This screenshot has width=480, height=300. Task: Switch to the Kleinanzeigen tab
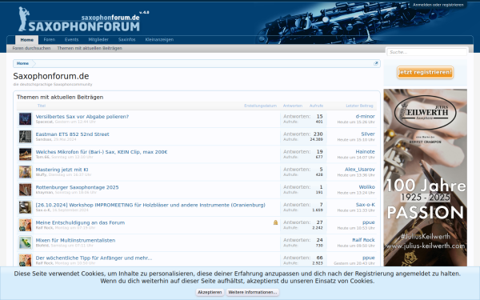tap(159, 39)
